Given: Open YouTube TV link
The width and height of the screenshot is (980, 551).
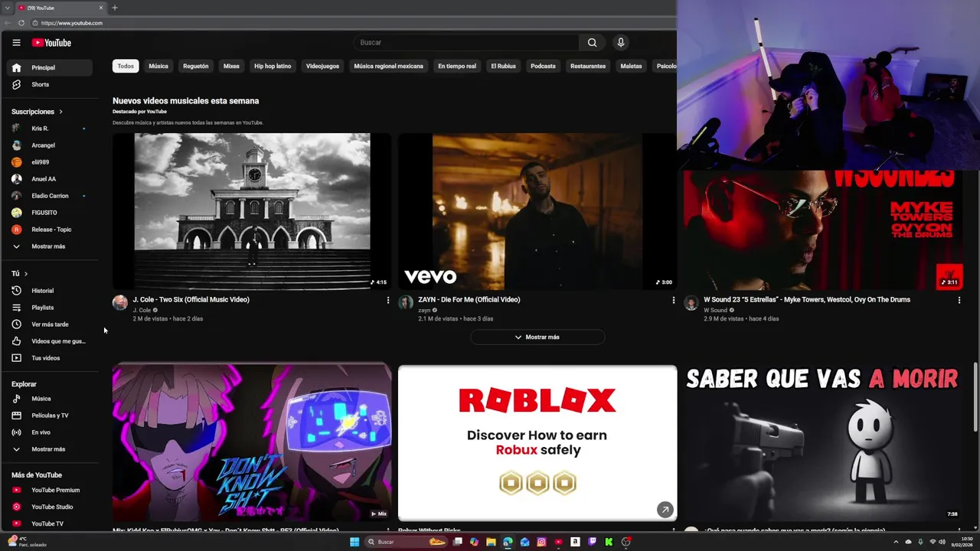Looking at the screenshot, I should click(x=50, y=523).
